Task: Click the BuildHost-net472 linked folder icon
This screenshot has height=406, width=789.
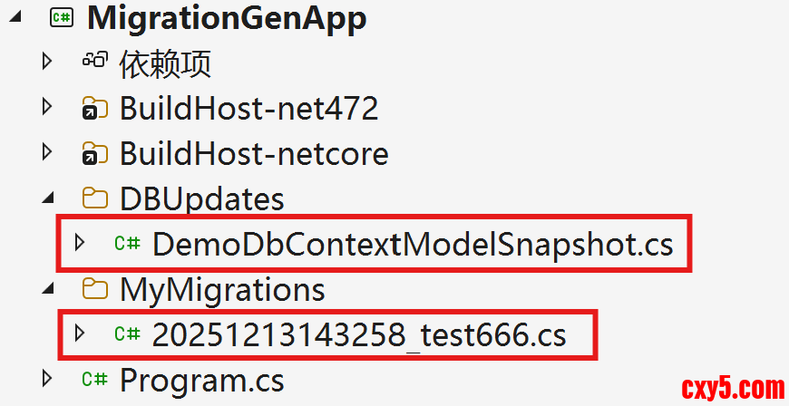Action: tap(93, 109)
